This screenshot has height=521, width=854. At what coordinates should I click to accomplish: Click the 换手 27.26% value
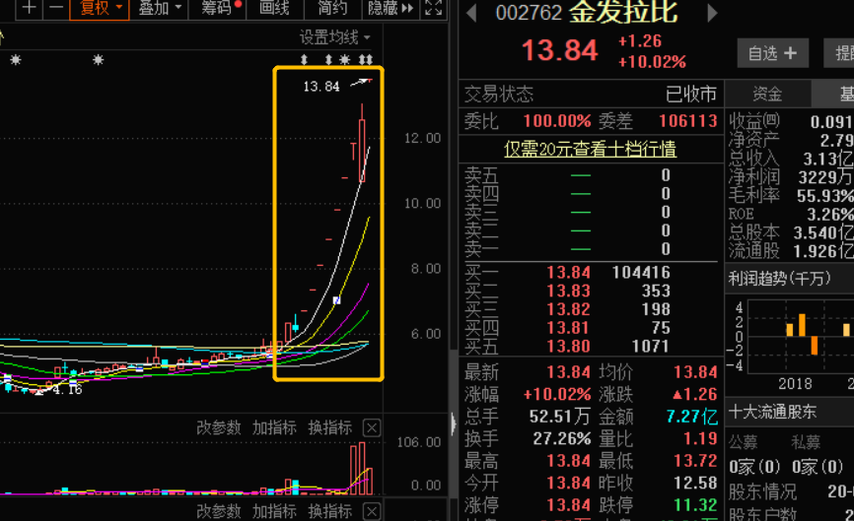(x=561, y=438)
